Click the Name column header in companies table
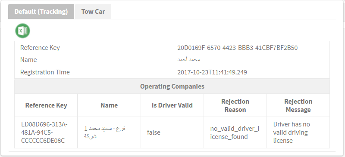 (x=109, y=105)
